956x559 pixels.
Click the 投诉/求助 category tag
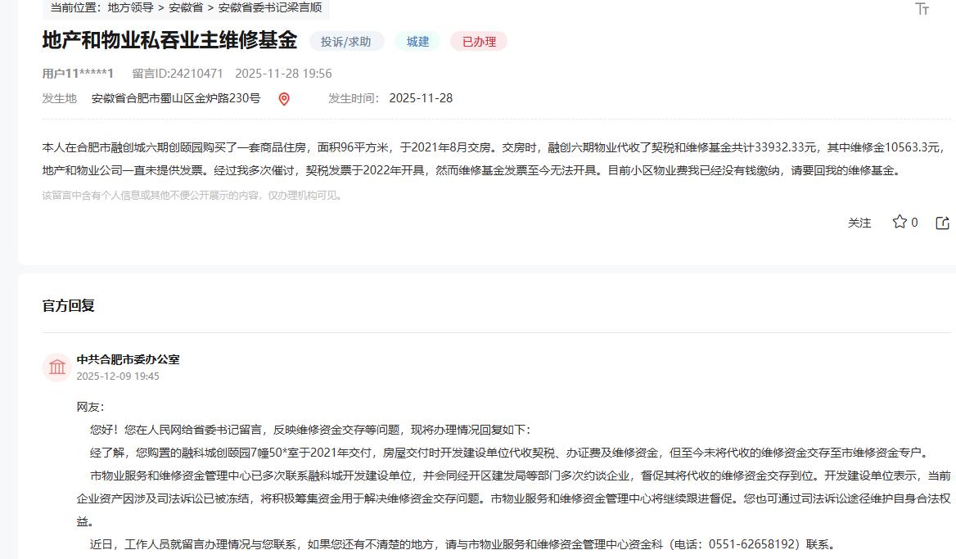pyautogui.click(x=346, y=41)
